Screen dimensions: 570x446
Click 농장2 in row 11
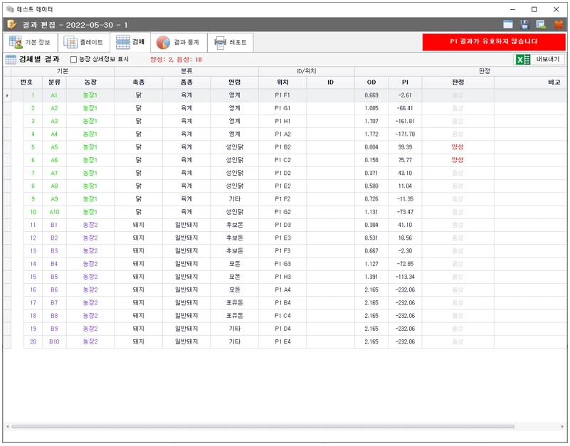pyautogui.click(x=90, y=225)
